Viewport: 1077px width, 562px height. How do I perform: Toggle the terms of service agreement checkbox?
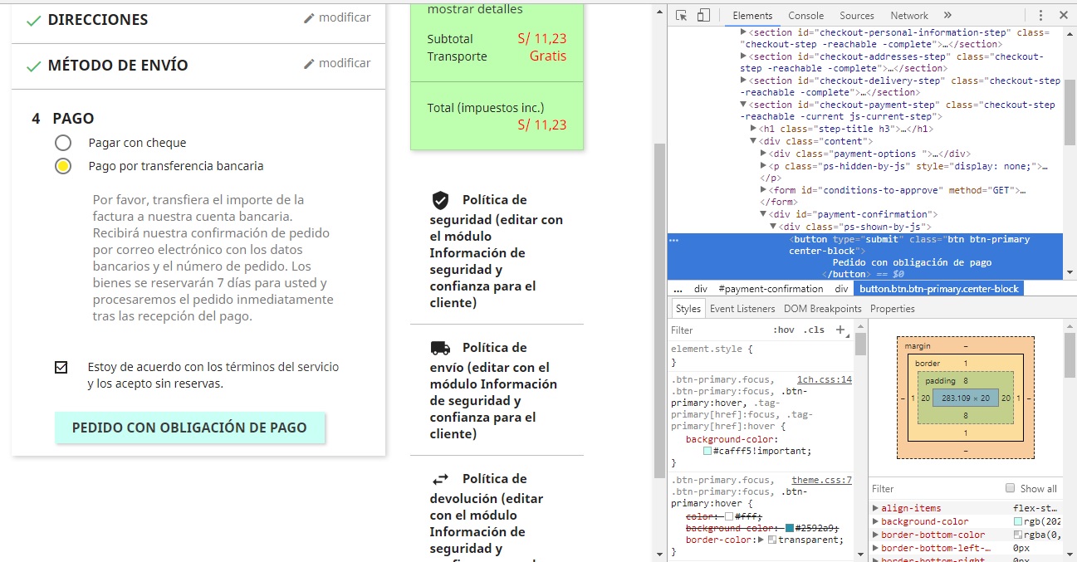tap(61, 367)
